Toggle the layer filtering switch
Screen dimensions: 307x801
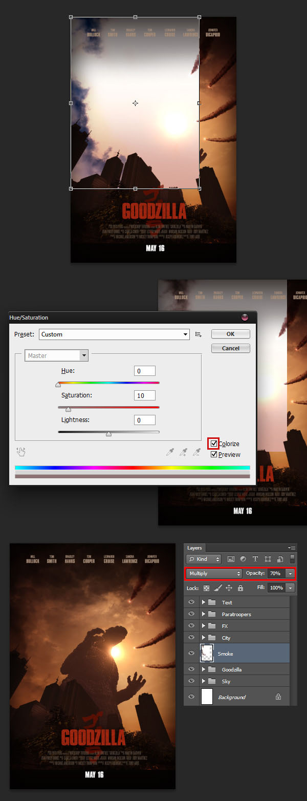pyautogui.click(x=292, y=559)
